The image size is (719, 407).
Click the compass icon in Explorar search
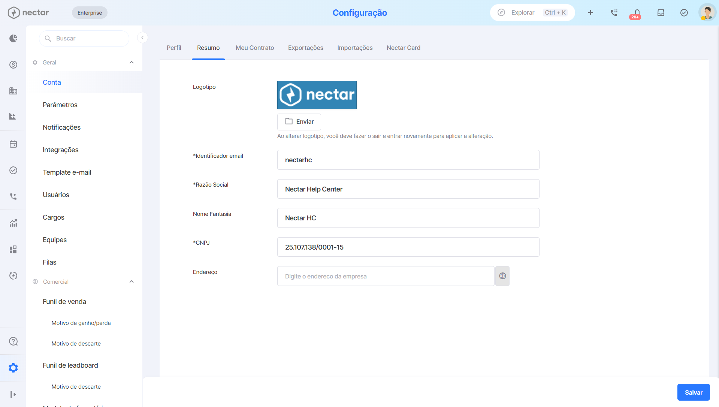(x=501, y=12)
